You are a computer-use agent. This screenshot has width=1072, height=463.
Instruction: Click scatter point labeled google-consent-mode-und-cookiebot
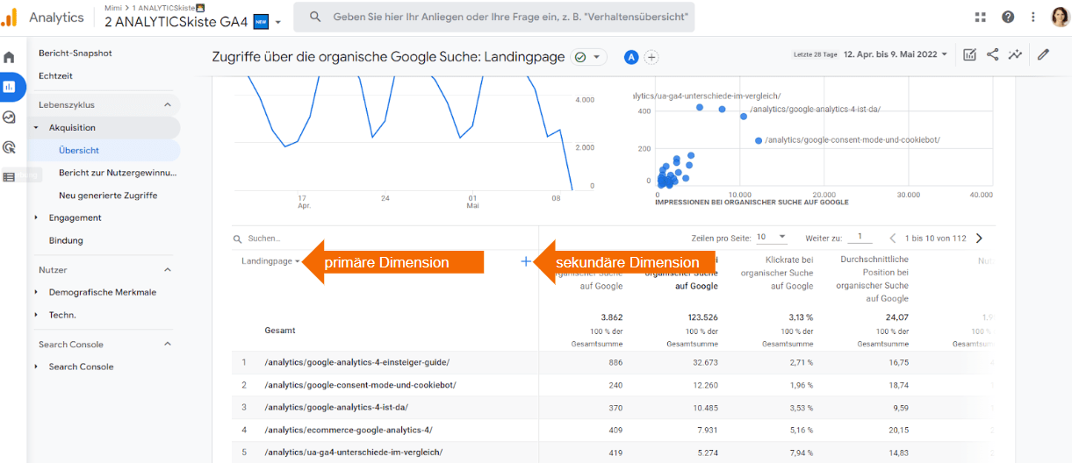759,140
